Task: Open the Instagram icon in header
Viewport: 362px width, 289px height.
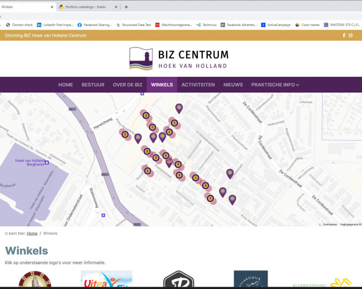Action: point(351,36)
